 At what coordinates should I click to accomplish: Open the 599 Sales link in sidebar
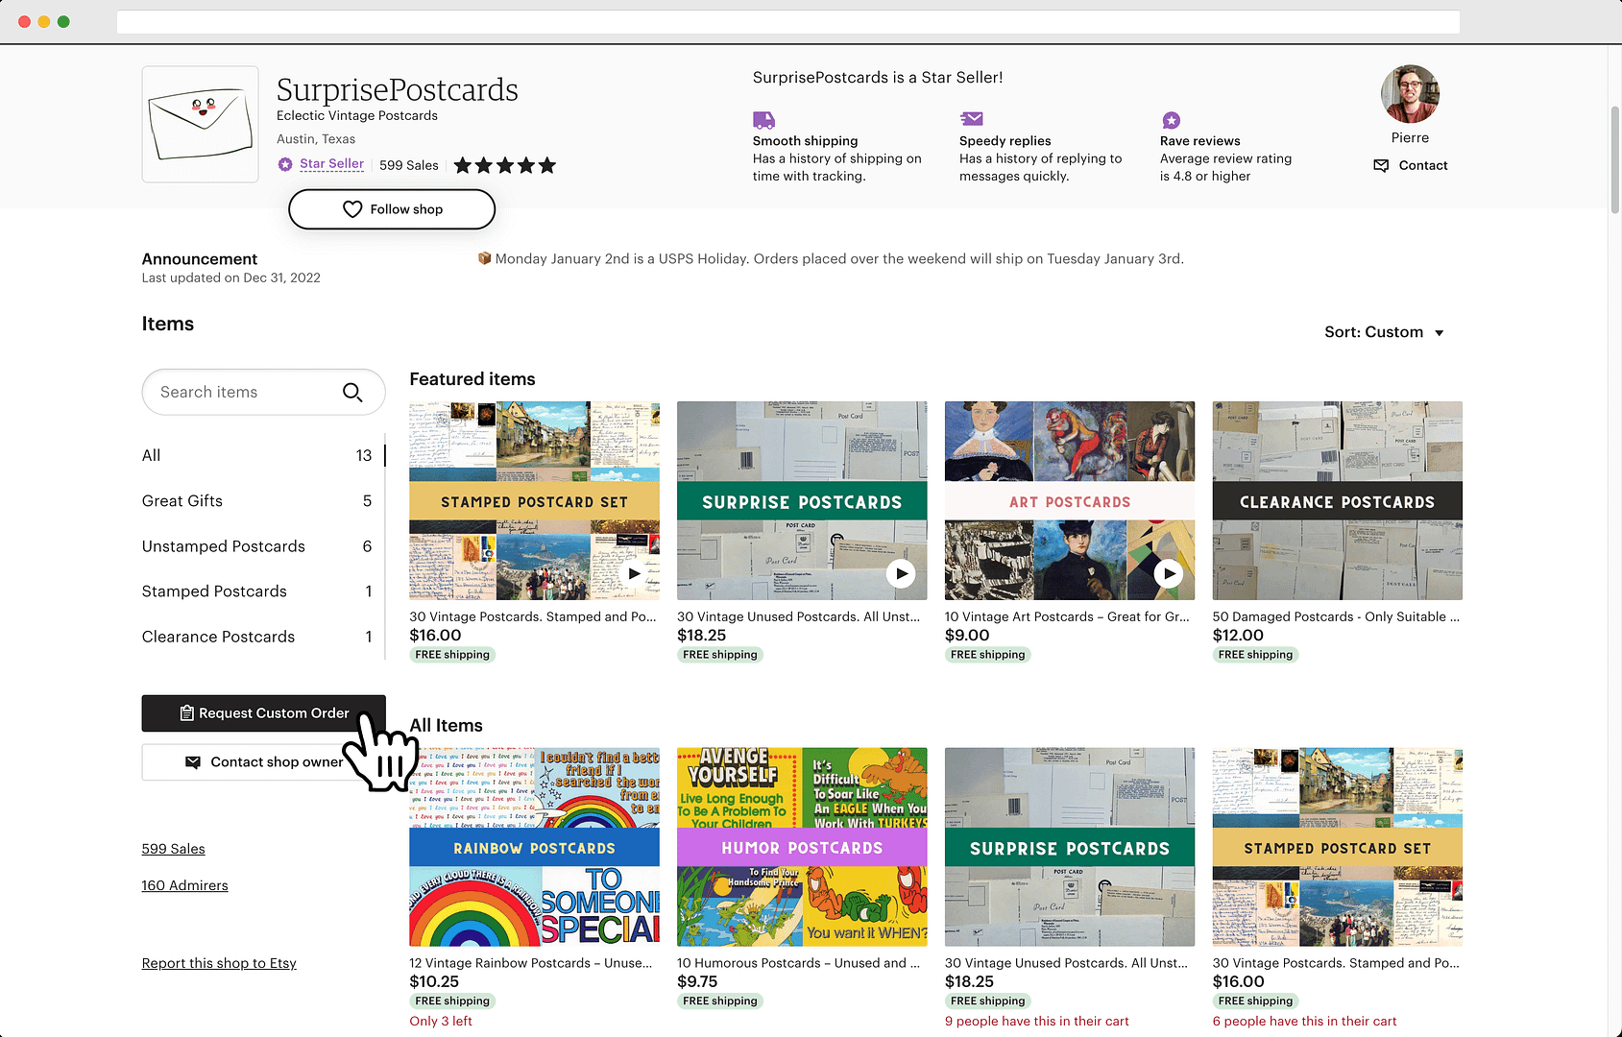click(174, 849)
